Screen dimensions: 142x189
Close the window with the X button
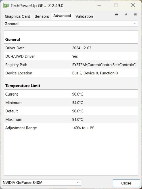(x=133, y=5)
